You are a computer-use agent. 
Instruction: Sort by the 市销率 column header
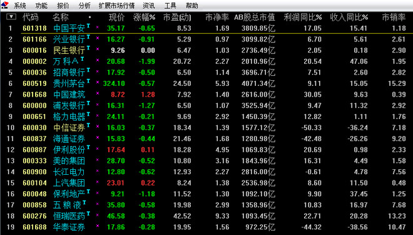point(394,18)
